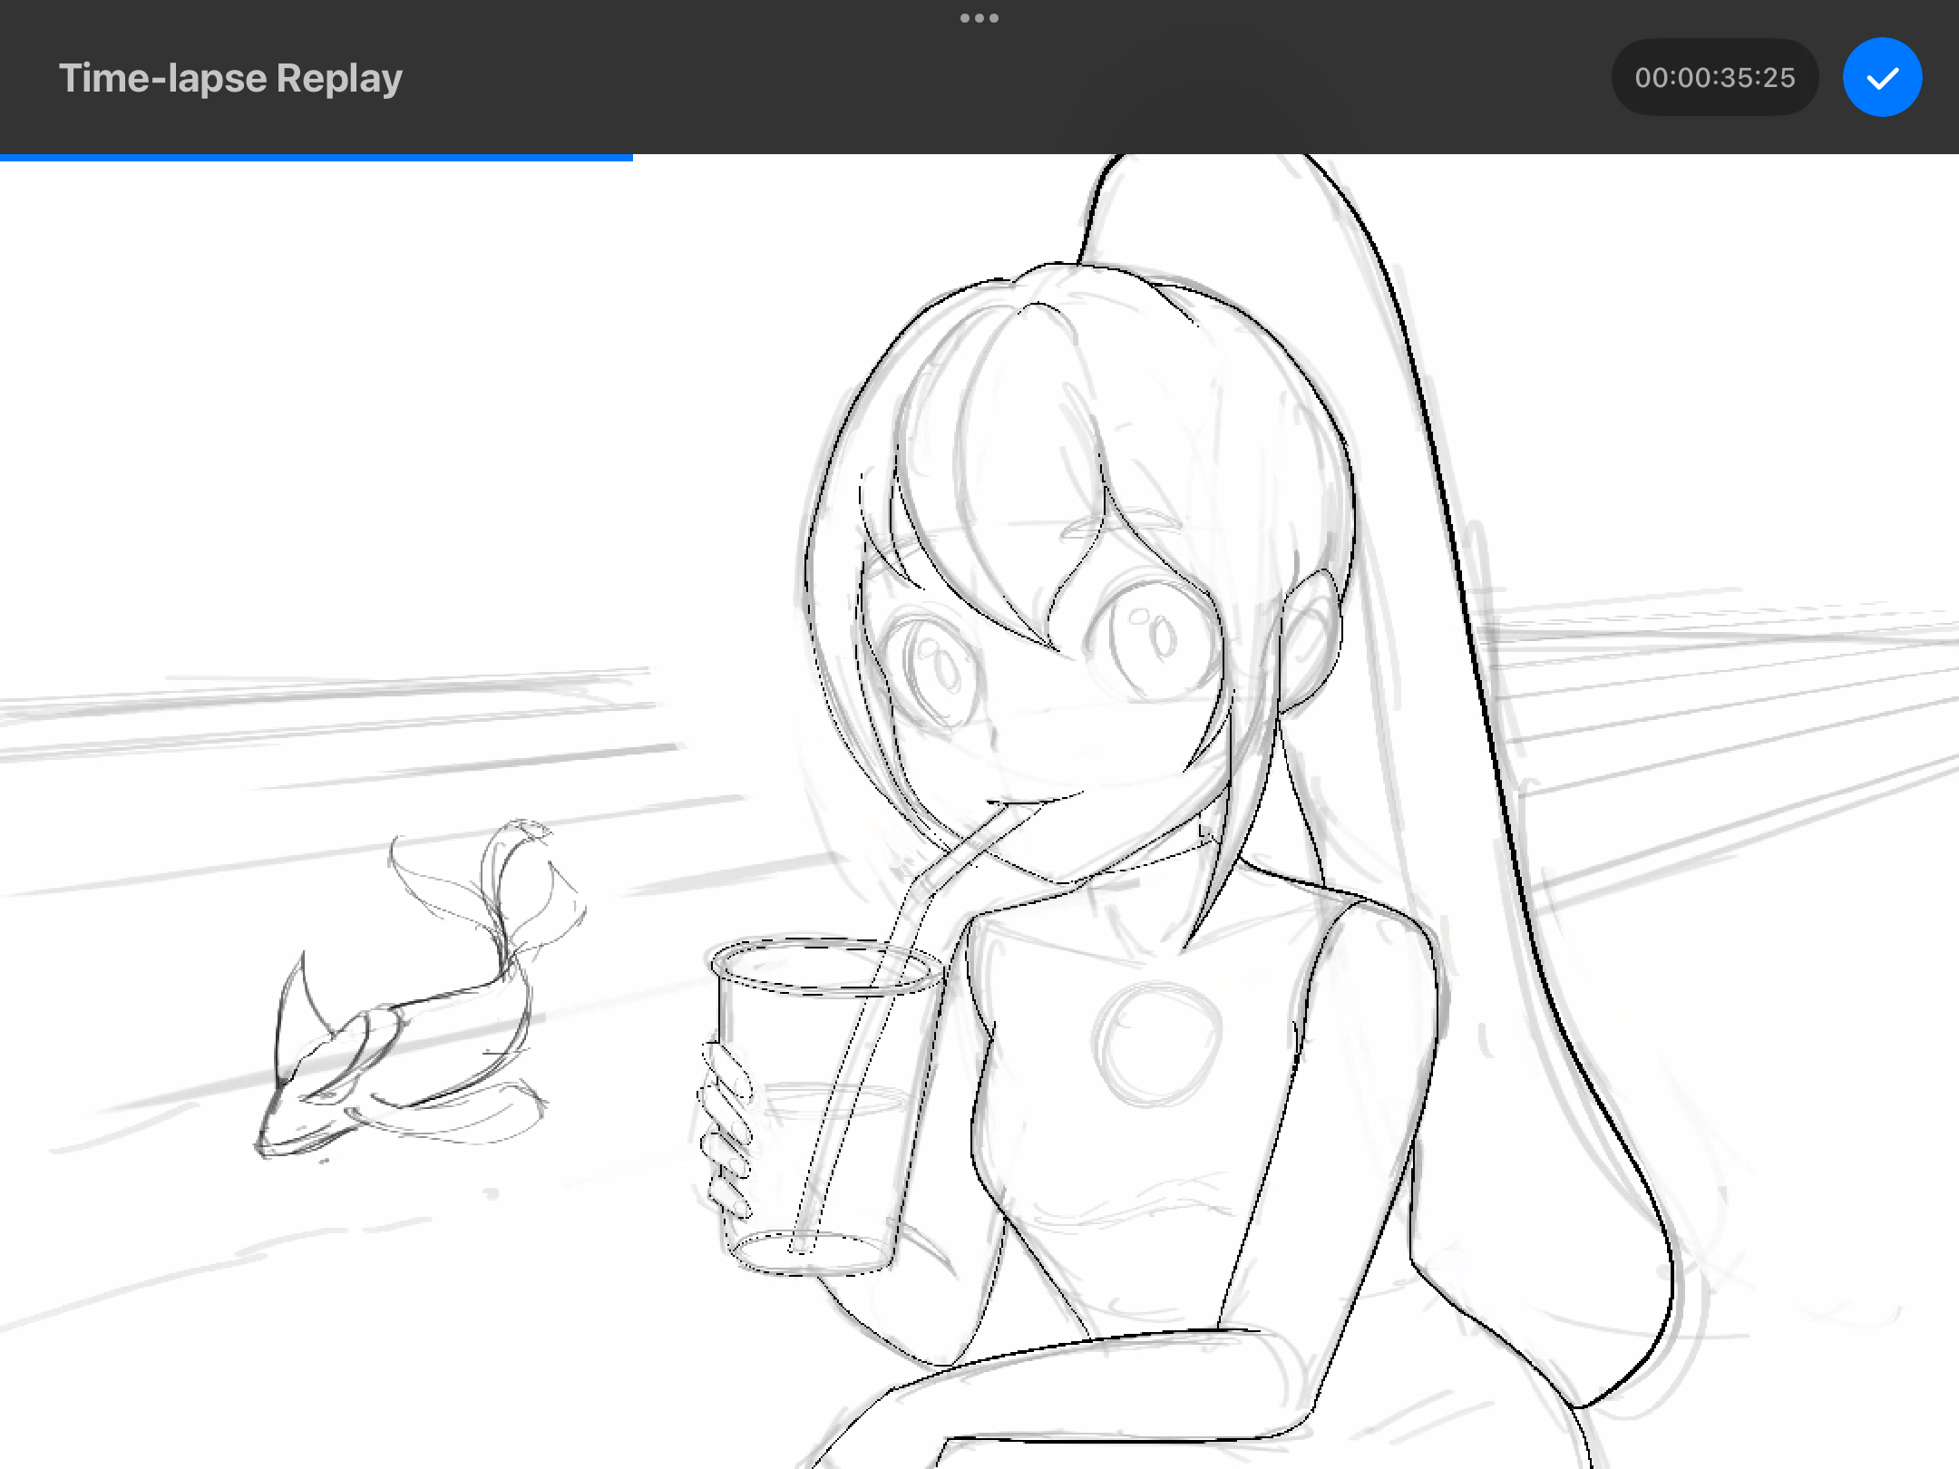The image size is (1959, 1469).
Task: Click the Time-lapse Replay title text
Action: pos(230,78)
